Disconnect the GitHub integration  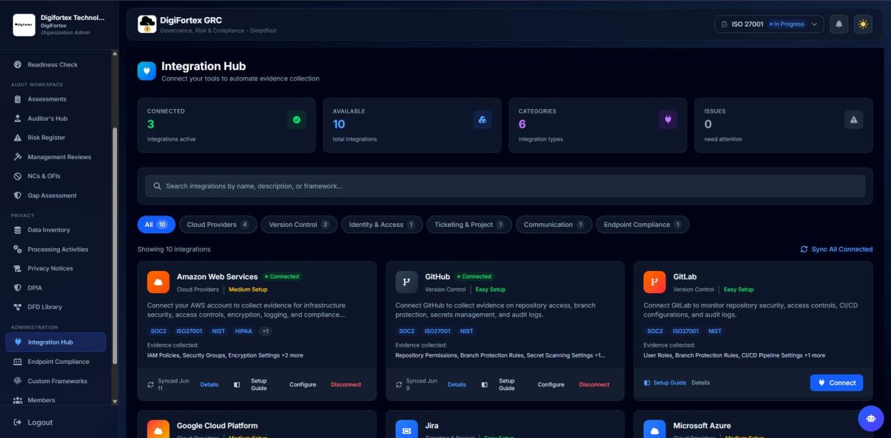594,384
